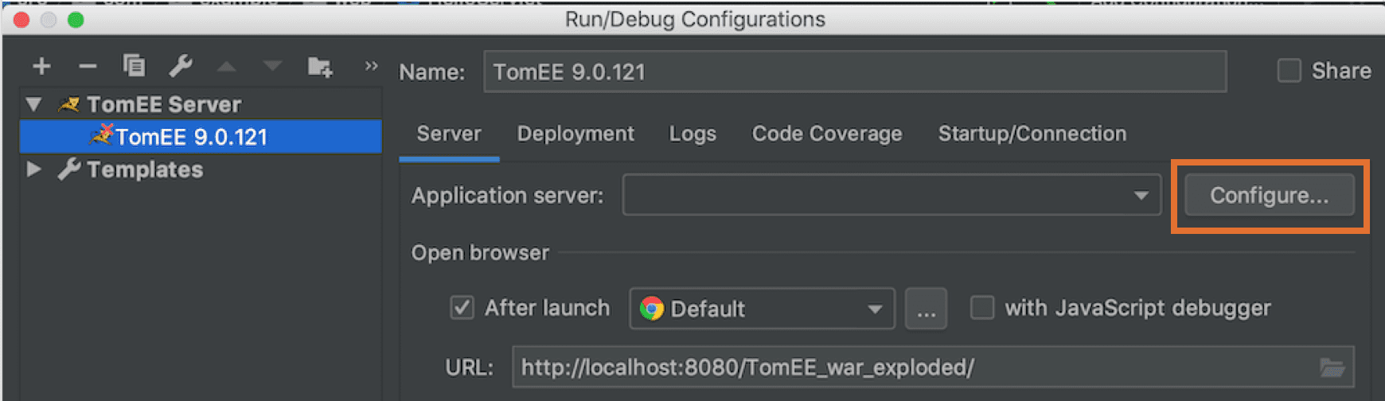Create new folder icon in toolbar

(320, 67)
